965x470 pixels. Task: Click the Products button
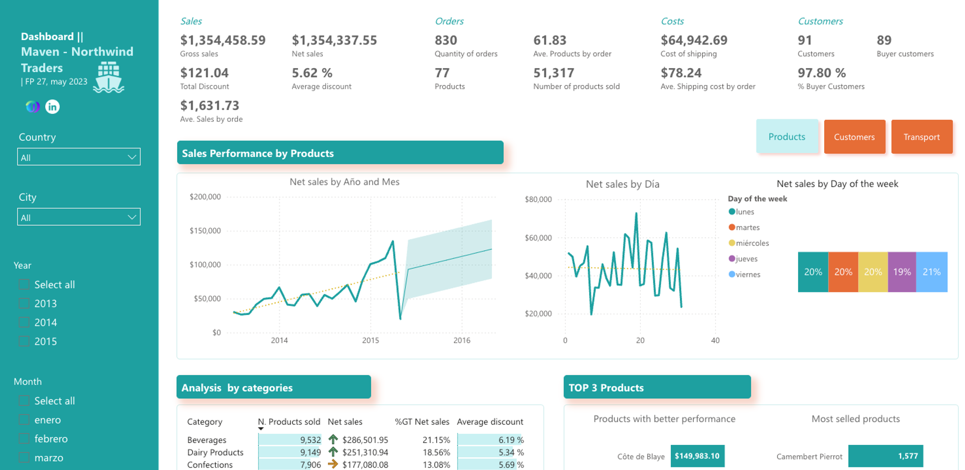pos(786,137)
